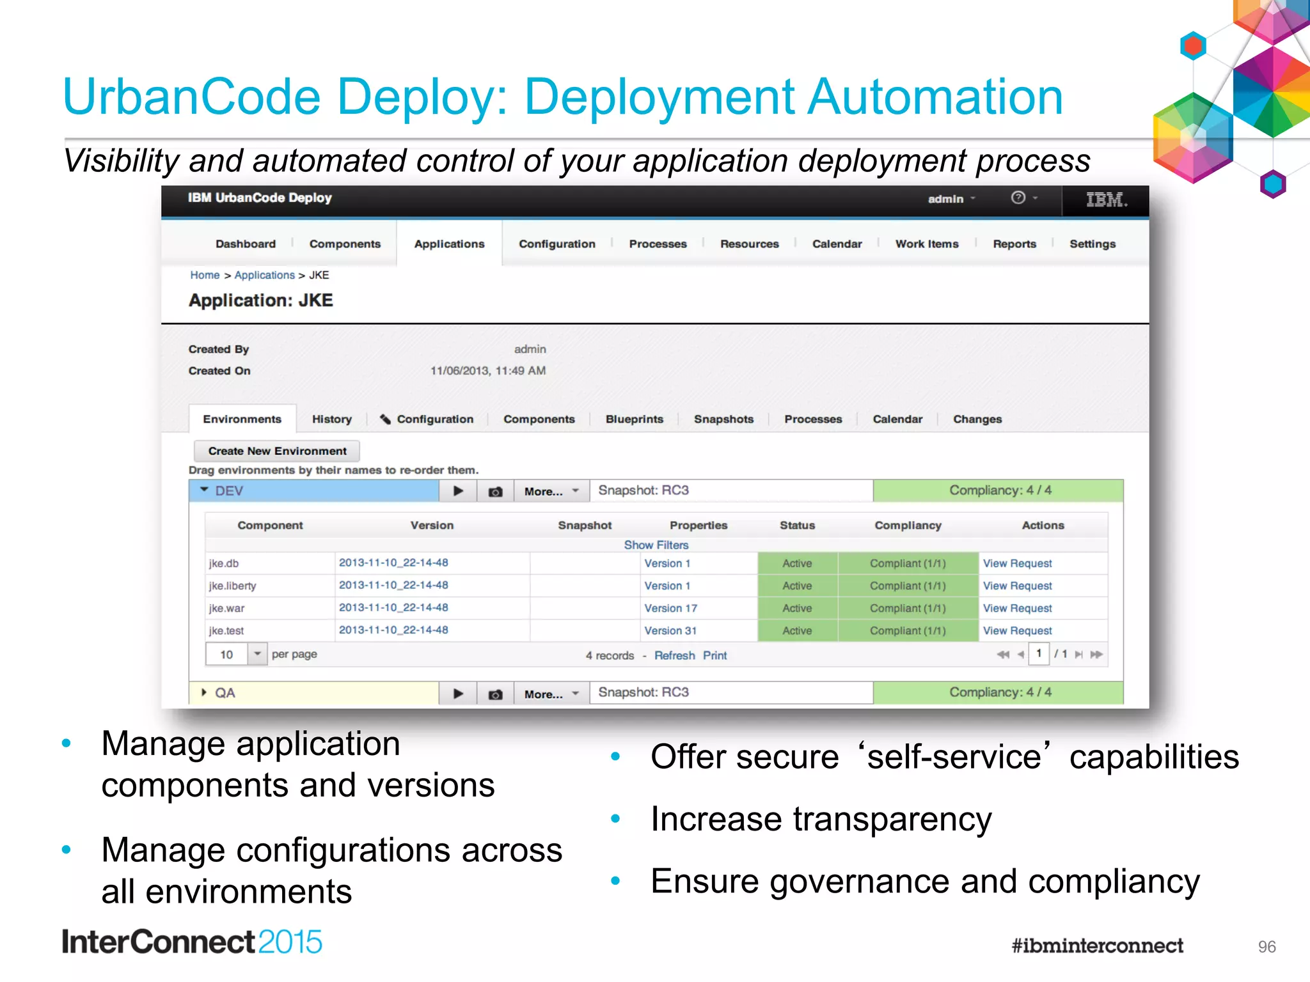Go to last page of component table

pyautogui.click(x=1096, y=654)
